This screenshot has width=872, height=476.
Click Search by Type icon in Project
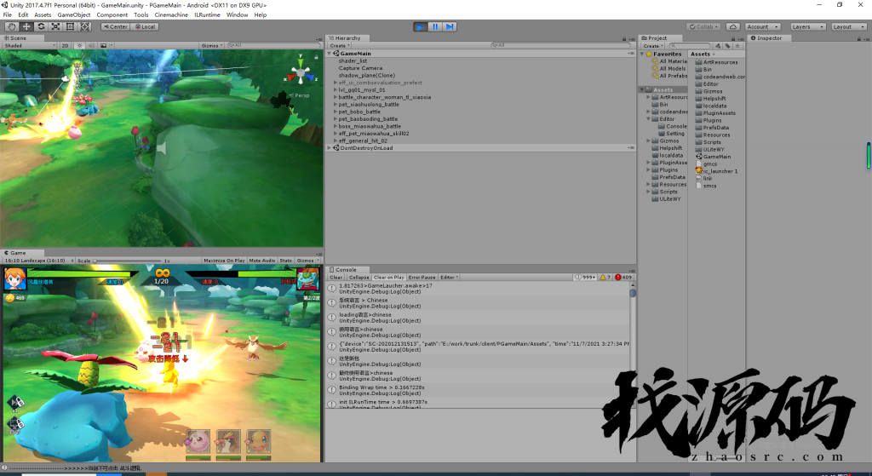coord(718,46)
